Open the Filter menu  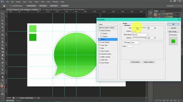click(x=43, y=2)
